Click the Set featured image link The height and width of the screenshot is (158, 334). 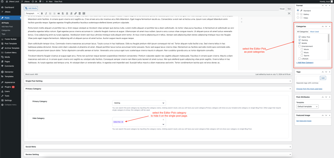(304, 121)
